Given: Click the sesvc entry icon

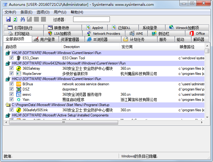Looking at the screenshot, I should point(18,94).
